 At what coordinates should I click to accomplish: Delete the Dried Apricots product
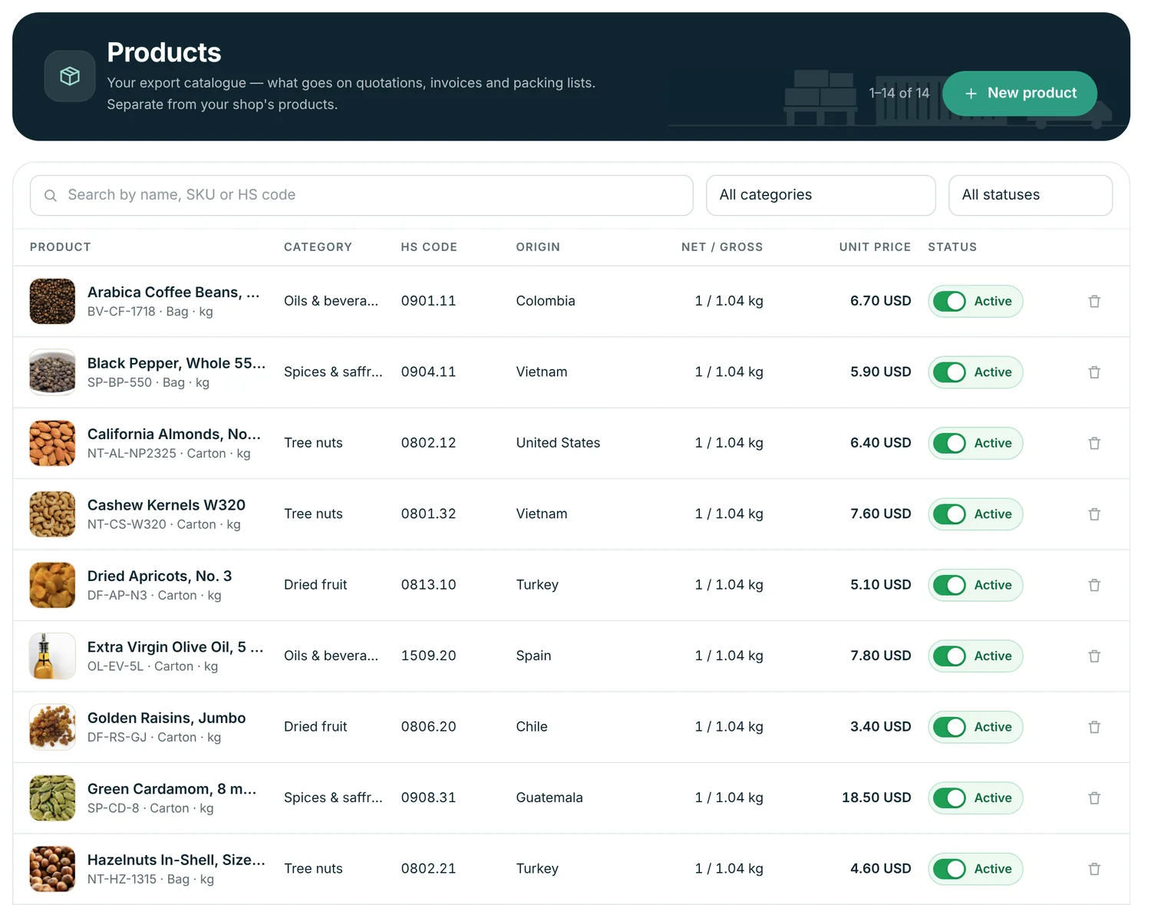coord(1094,586)
